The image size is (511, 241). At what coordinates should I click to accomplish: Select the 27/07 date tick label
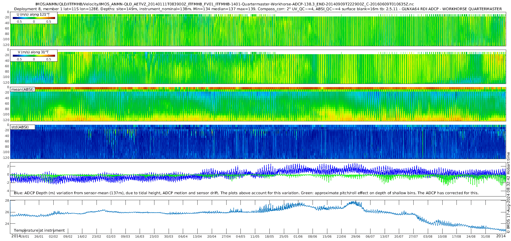tap(413, 237)
